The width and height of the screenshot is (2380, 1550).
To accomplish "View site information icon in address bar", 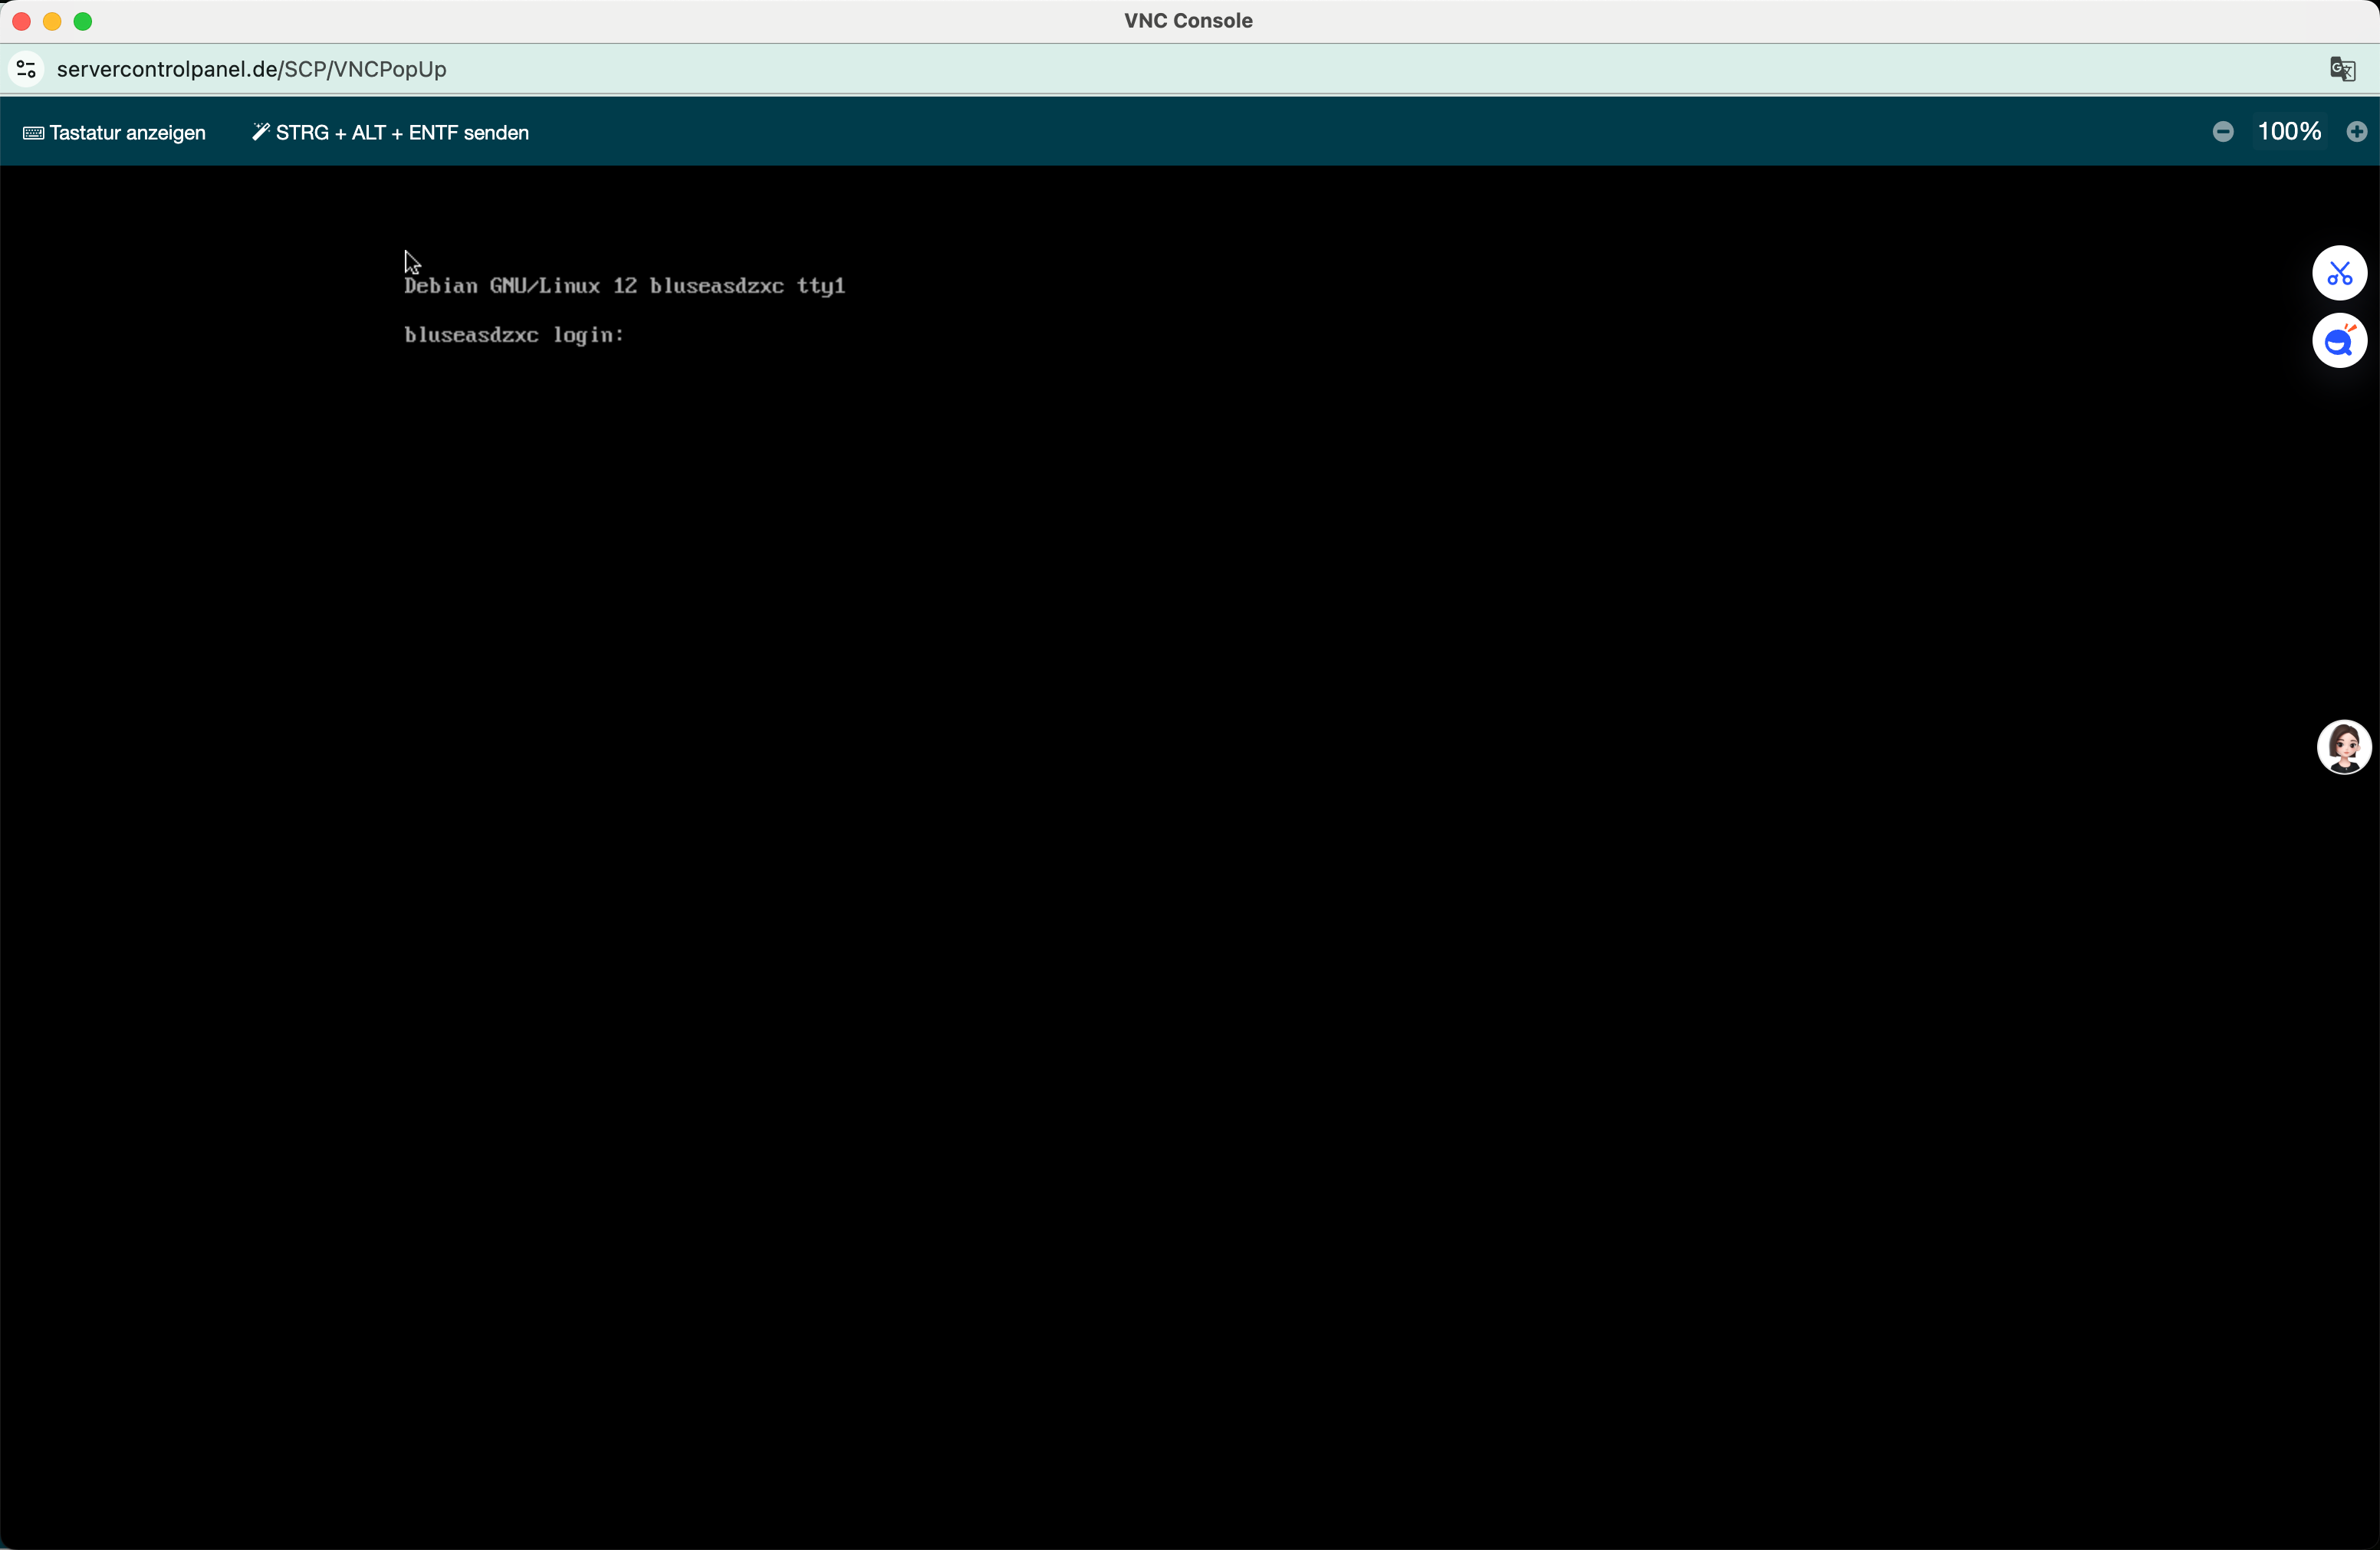I will coord(27,69).
